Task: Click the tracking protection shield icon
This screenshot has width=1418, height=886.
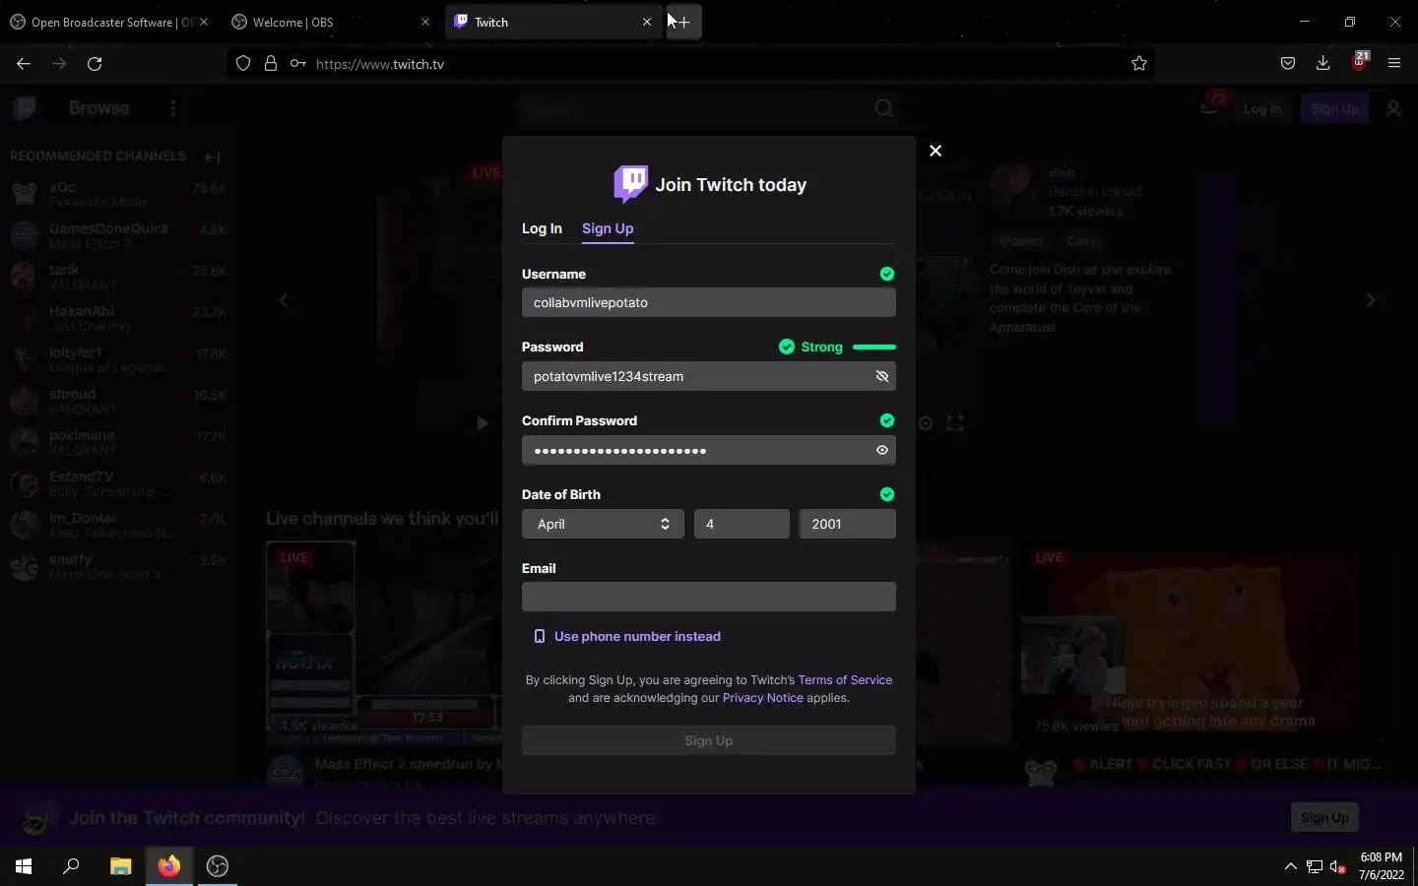Action: point(243,63)
